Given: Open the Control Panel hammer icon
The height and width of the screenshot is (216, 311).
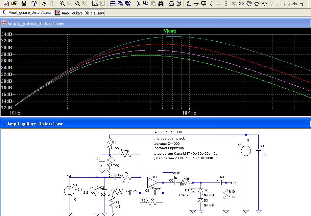Looking at the screenshot, I should (x=34, y=4).
